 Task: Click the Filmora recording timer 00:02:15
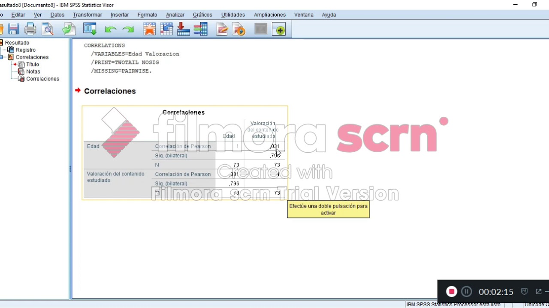point(496,292)
